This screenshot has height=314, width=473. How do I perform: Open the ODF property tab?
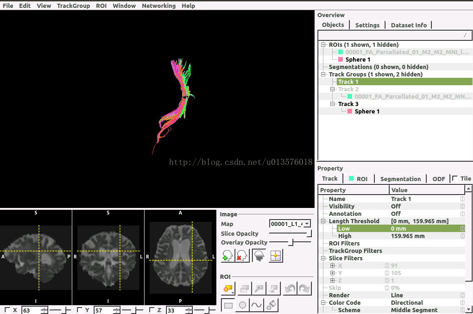pyautogui.click(x=439, y=179)
